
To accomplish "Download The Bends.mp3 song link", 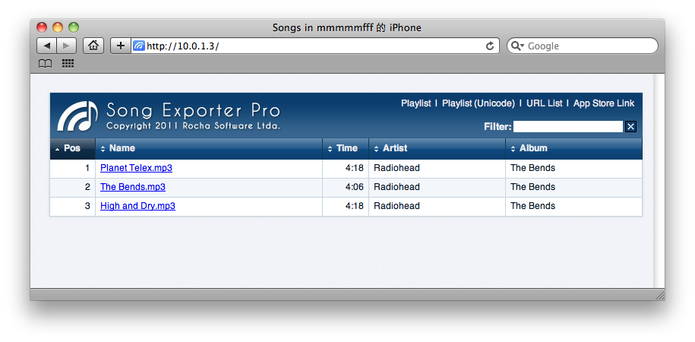I will click(x=132, y=187).
